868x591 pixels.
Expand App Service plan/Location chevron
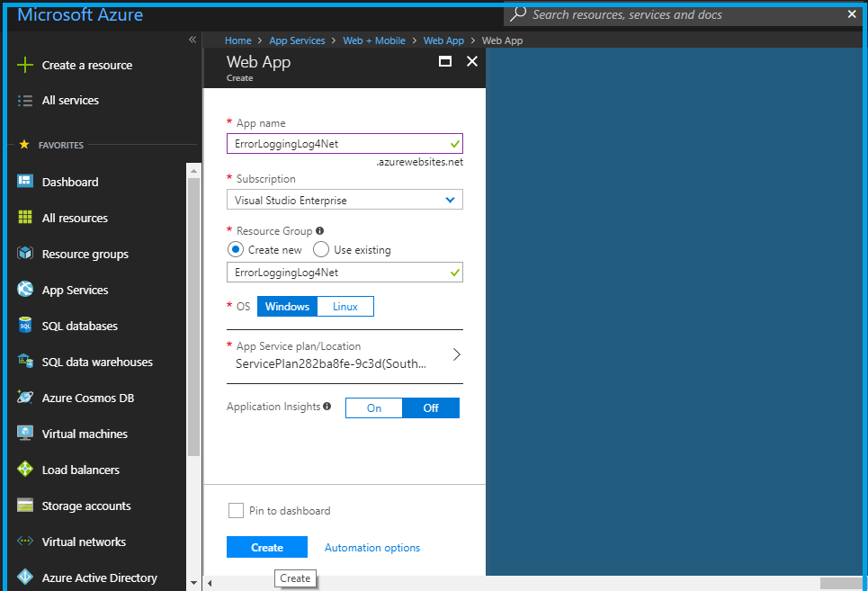tap(457, 354)
